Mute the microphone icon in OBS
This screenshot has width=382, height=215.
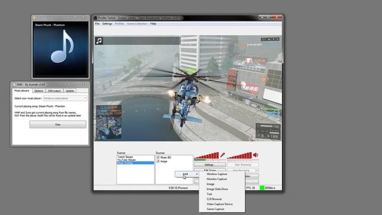(223, 155)
